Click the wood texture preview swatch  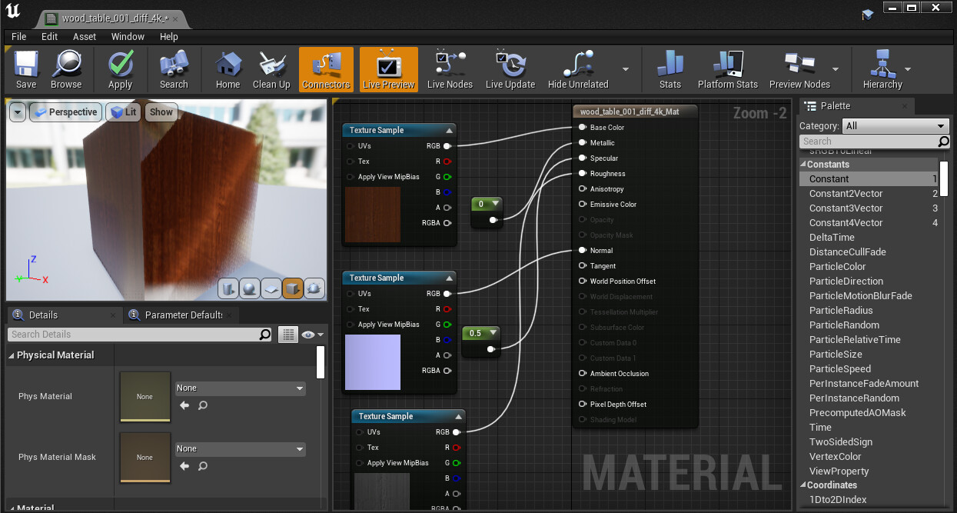[373, 214]
